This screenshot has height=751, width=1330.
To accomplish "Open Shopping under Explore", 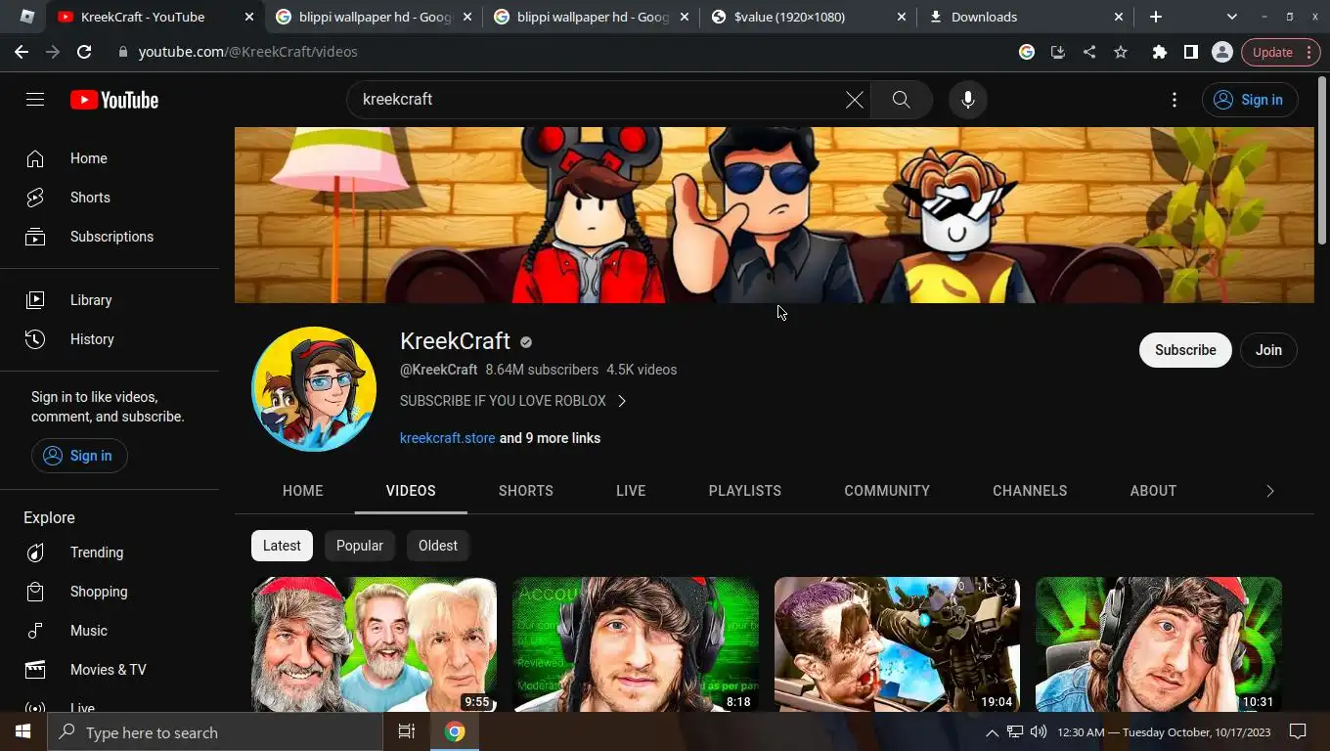I will click(110, 592).
